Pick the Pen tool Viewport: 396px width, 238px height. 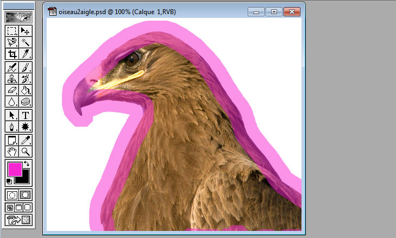pyautogui.click(x=11, y=127)
